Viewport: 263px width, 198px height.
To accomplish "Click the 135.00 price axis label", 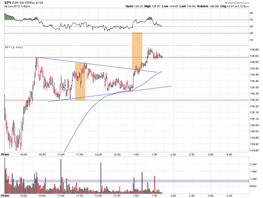I will pyautogui.click(x=254, y=131).
